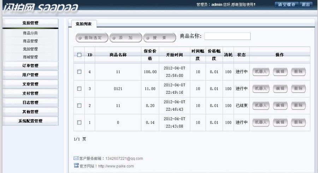The width and height of the screenshot is (318, 173).
Task: Click 删除 button for row ID 3
Action: click(298, 89)
